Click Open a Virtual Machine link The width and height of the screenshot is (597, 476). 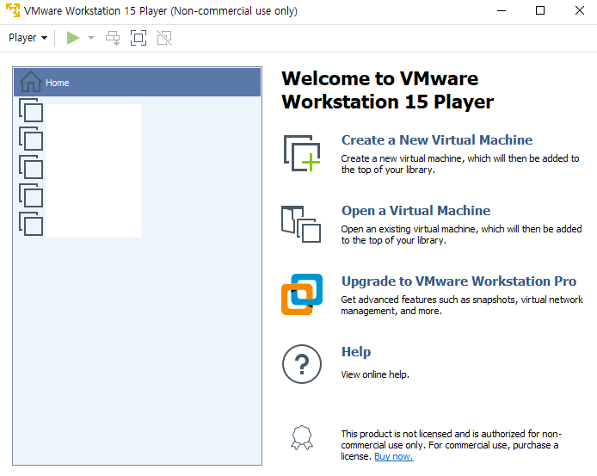tap(415, 210)
